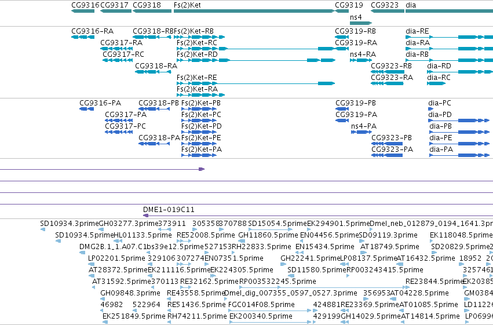Viewport: 493px width, 325px height.
Task: Select protein Fs(2)Ket-PD
Action: (x=199, y=132)
